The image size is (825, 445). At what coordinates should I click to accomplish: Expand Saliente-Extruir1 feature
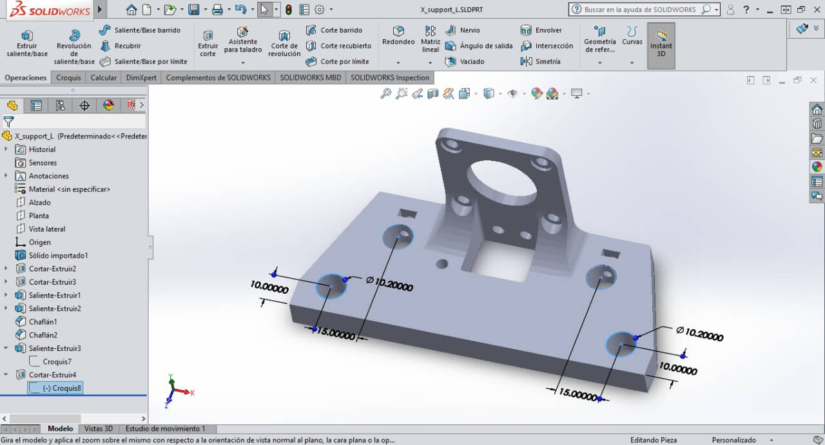(6, 295)
